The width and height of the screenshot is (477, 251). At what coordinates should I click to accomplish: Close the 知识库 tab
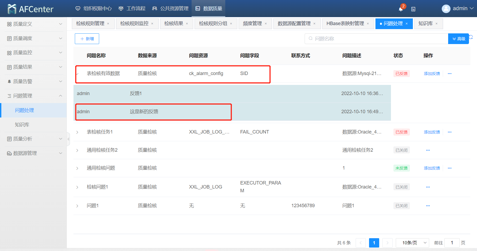[x=437, y=24]
